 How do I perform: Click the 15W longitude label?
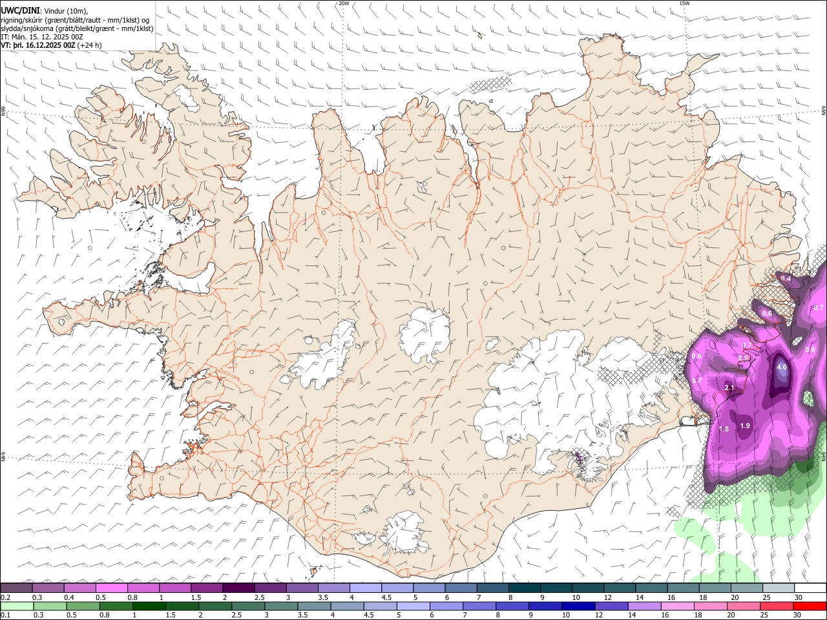[x=685, y=3]
